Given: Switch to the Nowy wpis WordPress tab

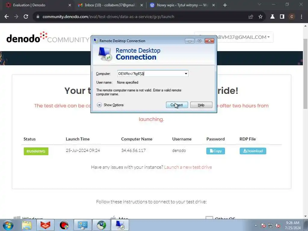Looking at the screenshot, I should (x=182, y=5).
